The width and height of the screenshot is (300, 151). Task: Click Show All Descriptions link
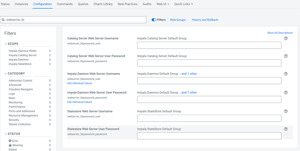pyautogui.click(x=280, y=33)
